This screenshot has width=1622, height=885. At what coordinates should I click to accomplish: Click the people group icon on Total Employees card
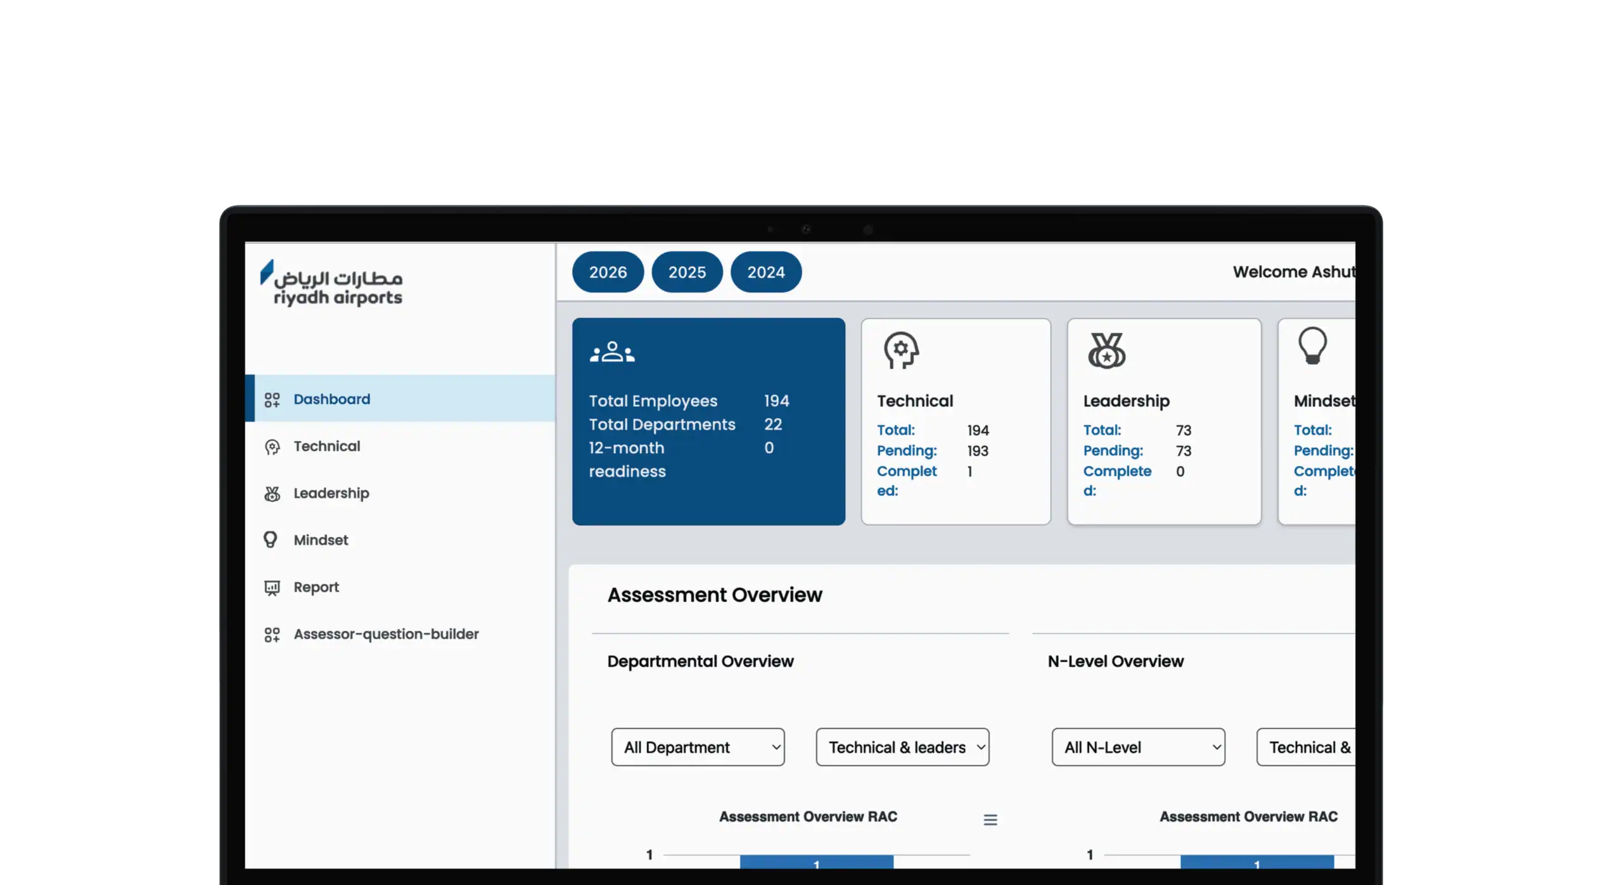pos(611,352)
